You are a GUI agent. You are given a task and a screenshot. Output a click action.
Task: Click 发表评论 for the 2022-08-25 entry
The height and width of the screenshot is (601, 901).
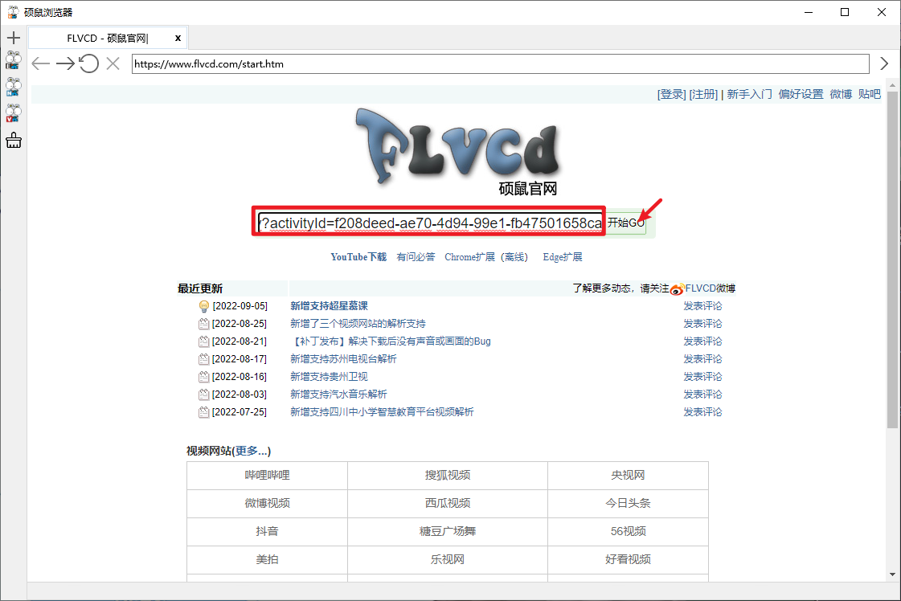point(702,324)
